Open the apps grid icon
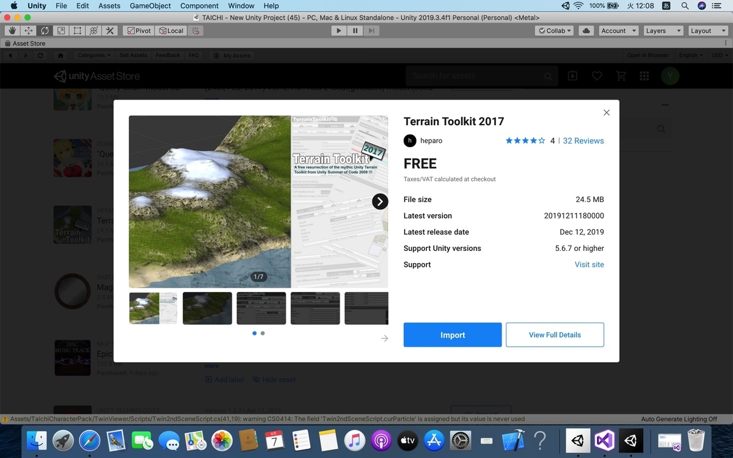Screen dimensions: 733x458 644,76
